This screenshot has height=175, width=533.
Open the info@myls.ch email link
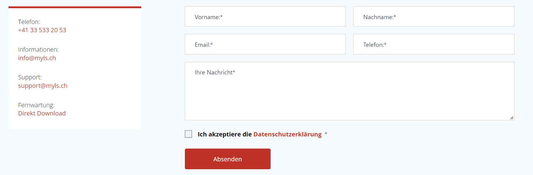37,58
